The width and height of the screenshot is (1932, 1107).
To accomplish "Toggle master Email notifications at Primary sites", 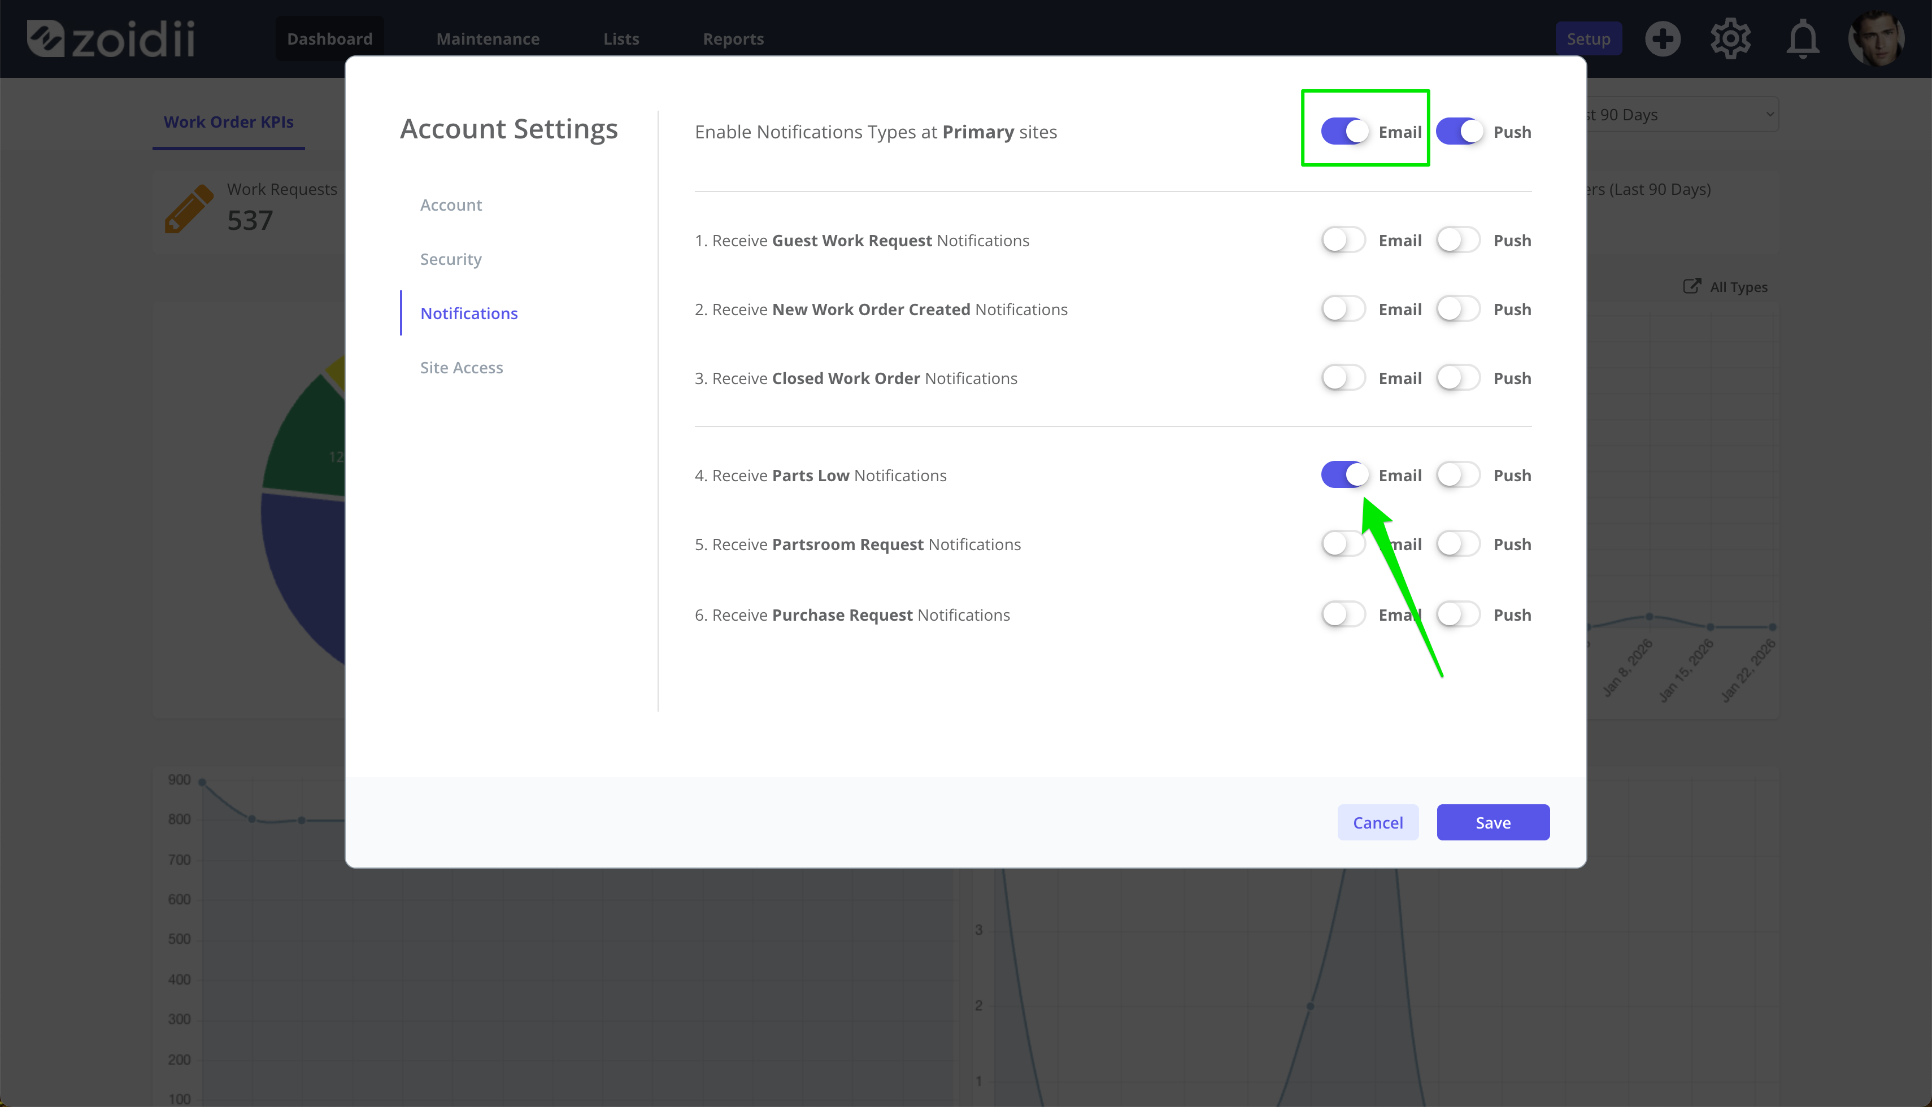I will coord(1344,132).
